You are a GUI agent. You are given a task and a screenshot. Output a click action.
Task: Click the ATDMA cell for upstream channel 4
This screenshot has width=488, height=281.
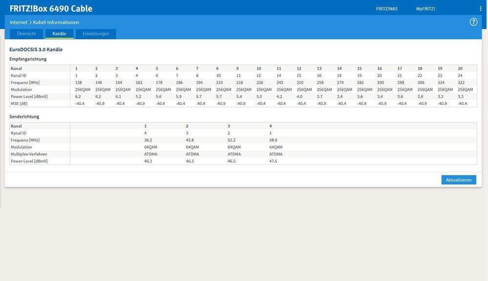pyautogui.click(x=276, y=154)
